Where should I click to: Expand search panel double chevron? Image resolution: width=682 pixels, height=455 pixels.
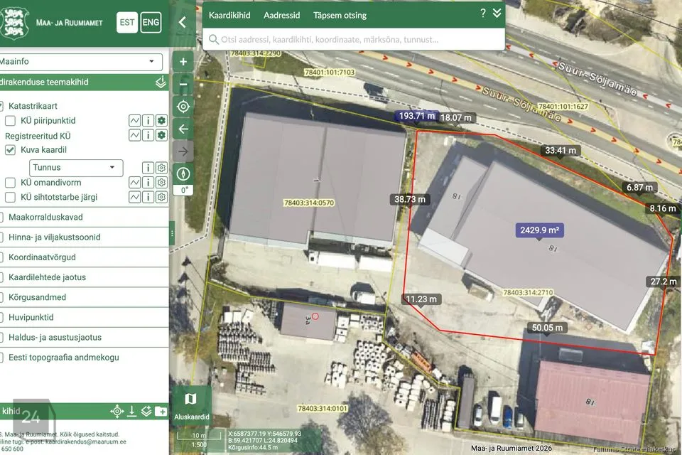click(497, 13)
